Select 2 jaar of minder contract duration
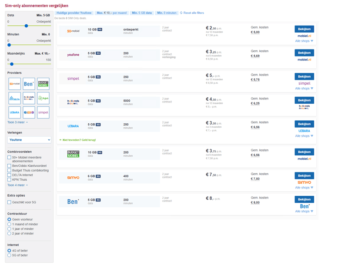The image size is (348, 264). (x=9, y=234)
